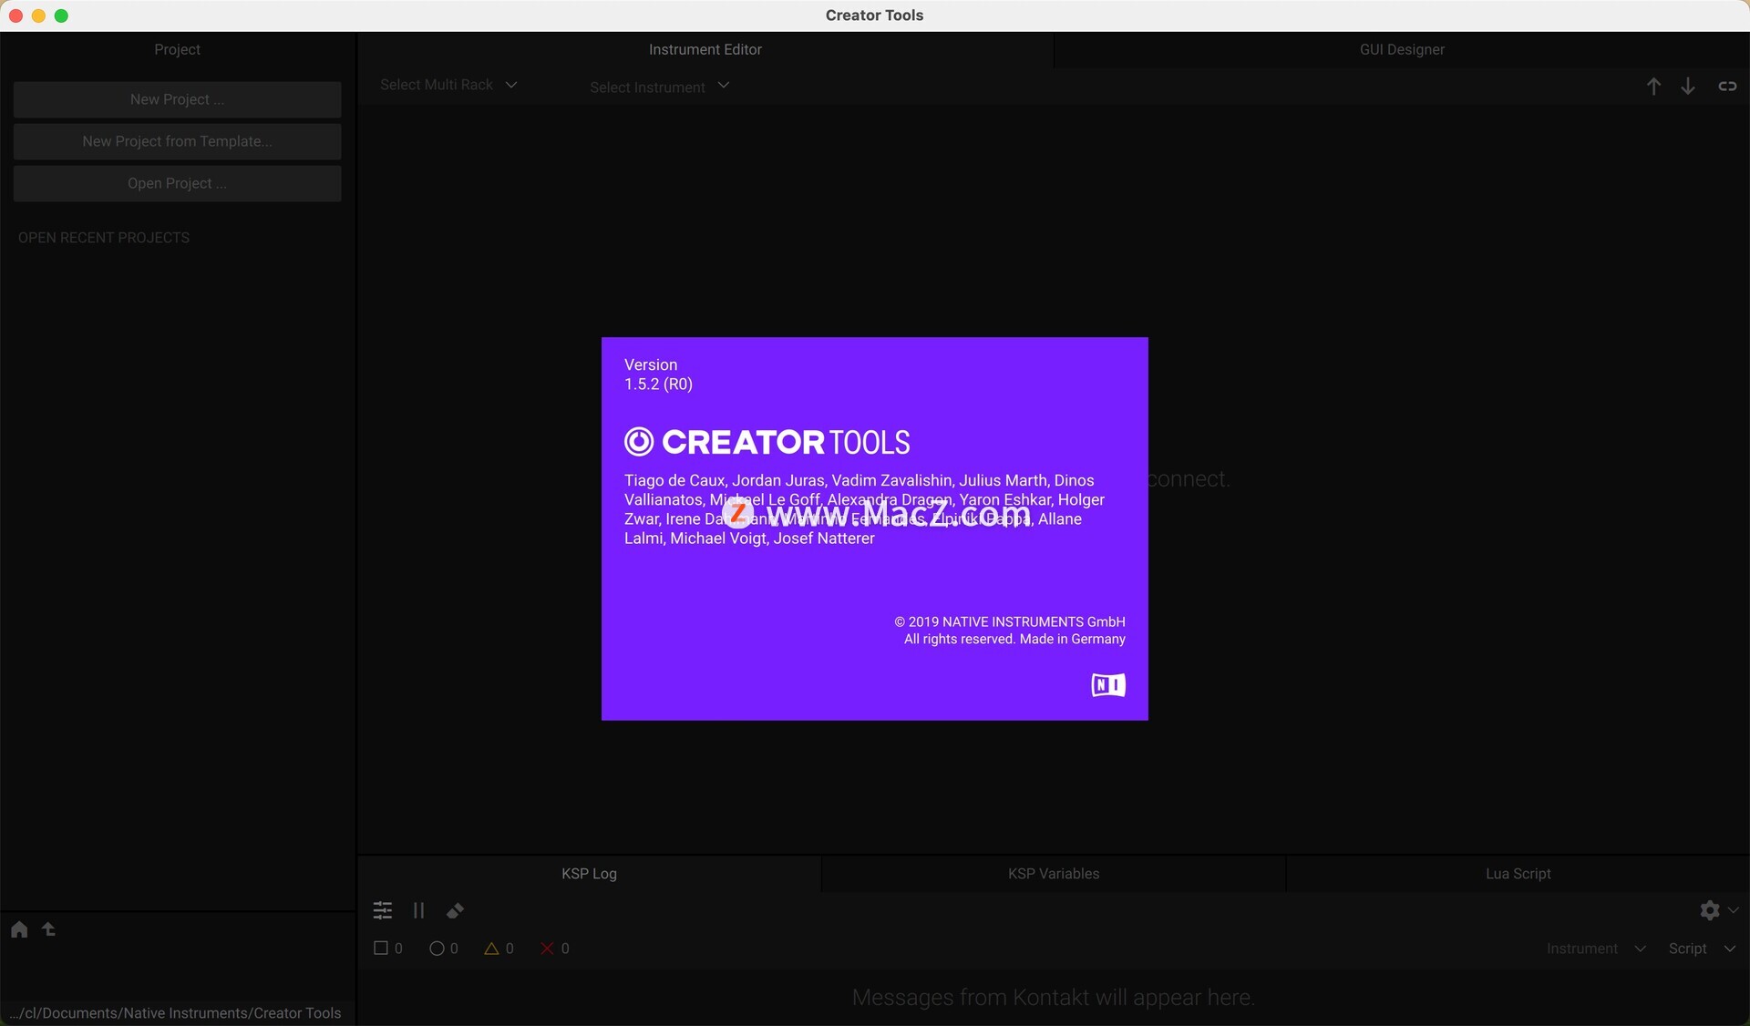The image size is (1750, 1026).
Task: Click the NI logo in about dialog
Action: [x=1108, y=685]
